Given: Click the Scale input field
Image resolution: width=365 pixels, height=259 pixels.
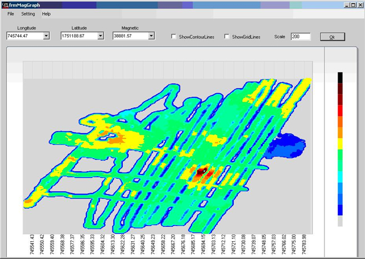Looking at the screenshot, I should (301, 37).
